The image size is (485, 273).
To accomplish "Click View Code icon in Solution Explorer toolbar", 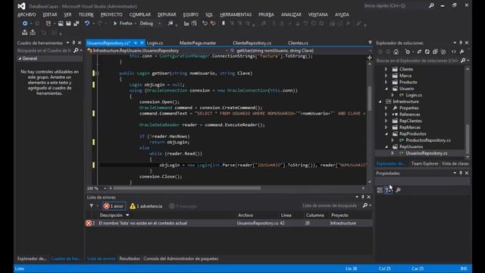I will (x=454, y=52).
